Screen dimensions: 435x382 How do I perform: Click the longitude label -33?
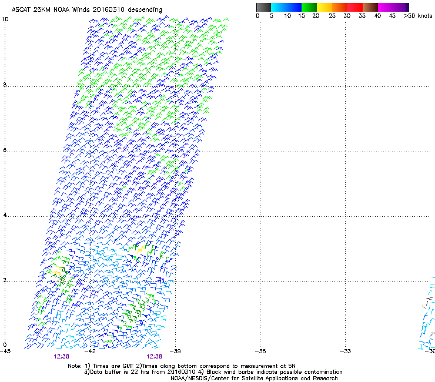(346, 351)
